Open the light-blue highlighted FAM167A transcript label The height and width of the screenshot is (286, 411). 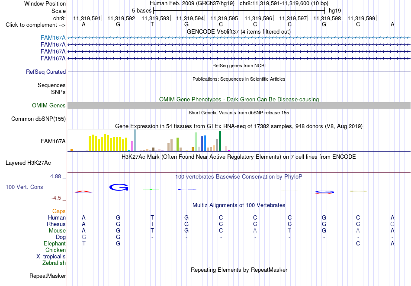point(53,38)
